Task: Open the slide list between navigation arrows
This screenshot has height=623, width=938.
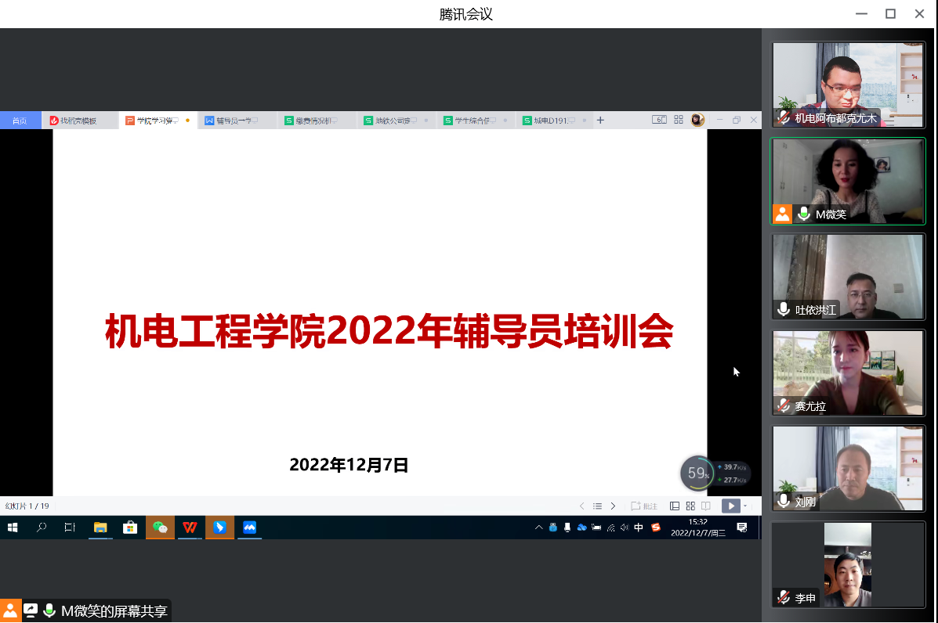Action: (x=597, y=506)
